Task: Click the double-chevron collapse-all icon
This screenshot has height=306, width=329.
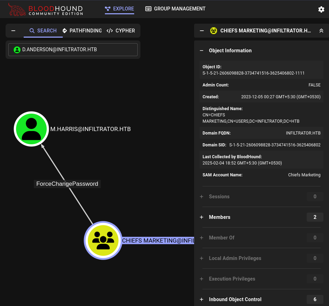Action: pos(321,31)
